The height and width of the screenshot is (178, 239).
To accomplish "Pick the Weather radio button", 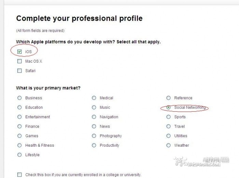I will click(x=168, y=145).
